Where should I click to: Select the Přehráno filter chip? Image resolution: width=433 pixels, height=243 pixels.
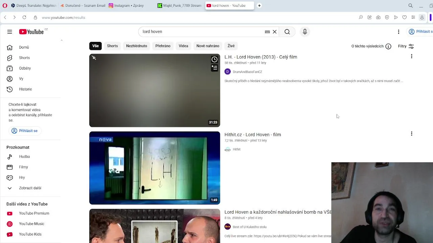click(163, 46)
